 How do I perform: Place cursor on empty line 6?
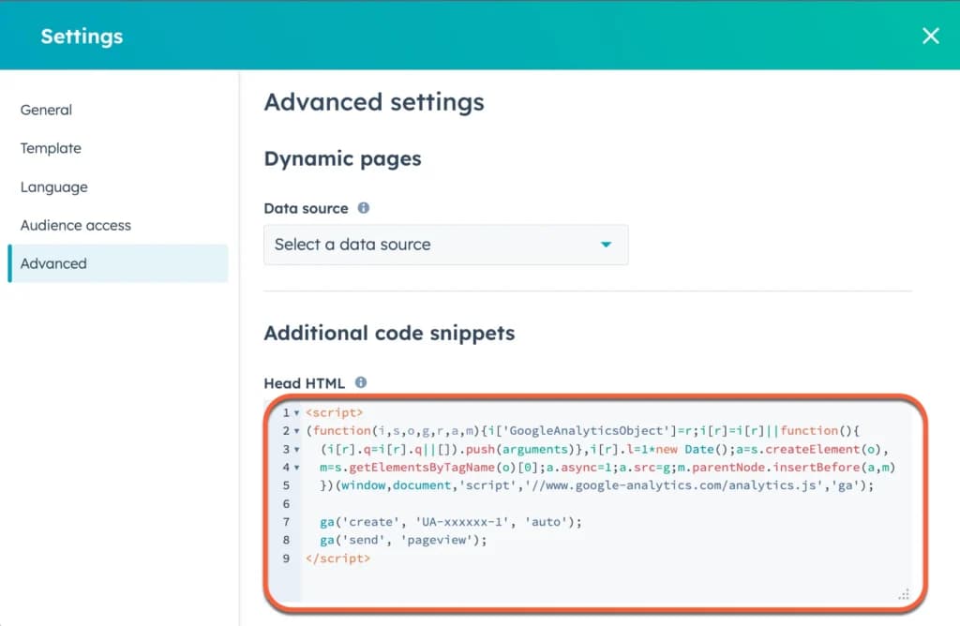pyautogui.click(x=607, y=503)
